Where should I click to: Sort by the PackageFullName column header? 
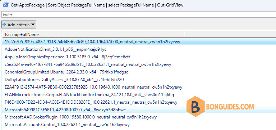[93, 35]
